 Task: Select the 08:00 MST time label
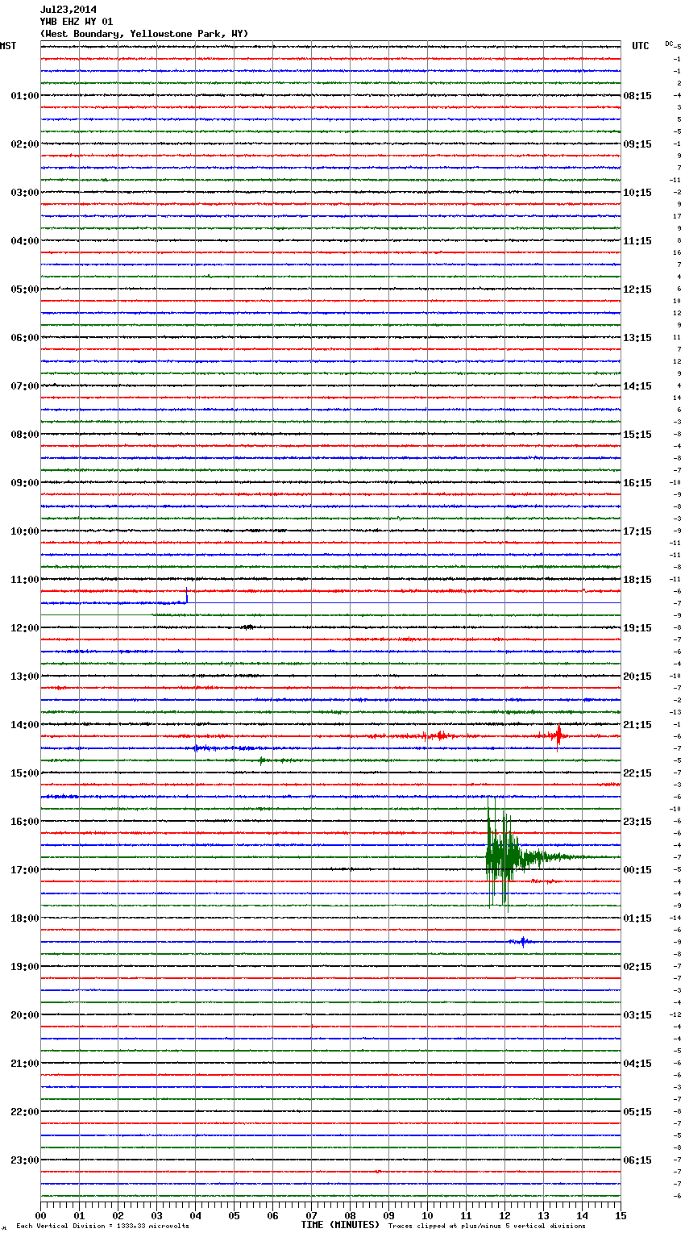click(x=25, y=435)
